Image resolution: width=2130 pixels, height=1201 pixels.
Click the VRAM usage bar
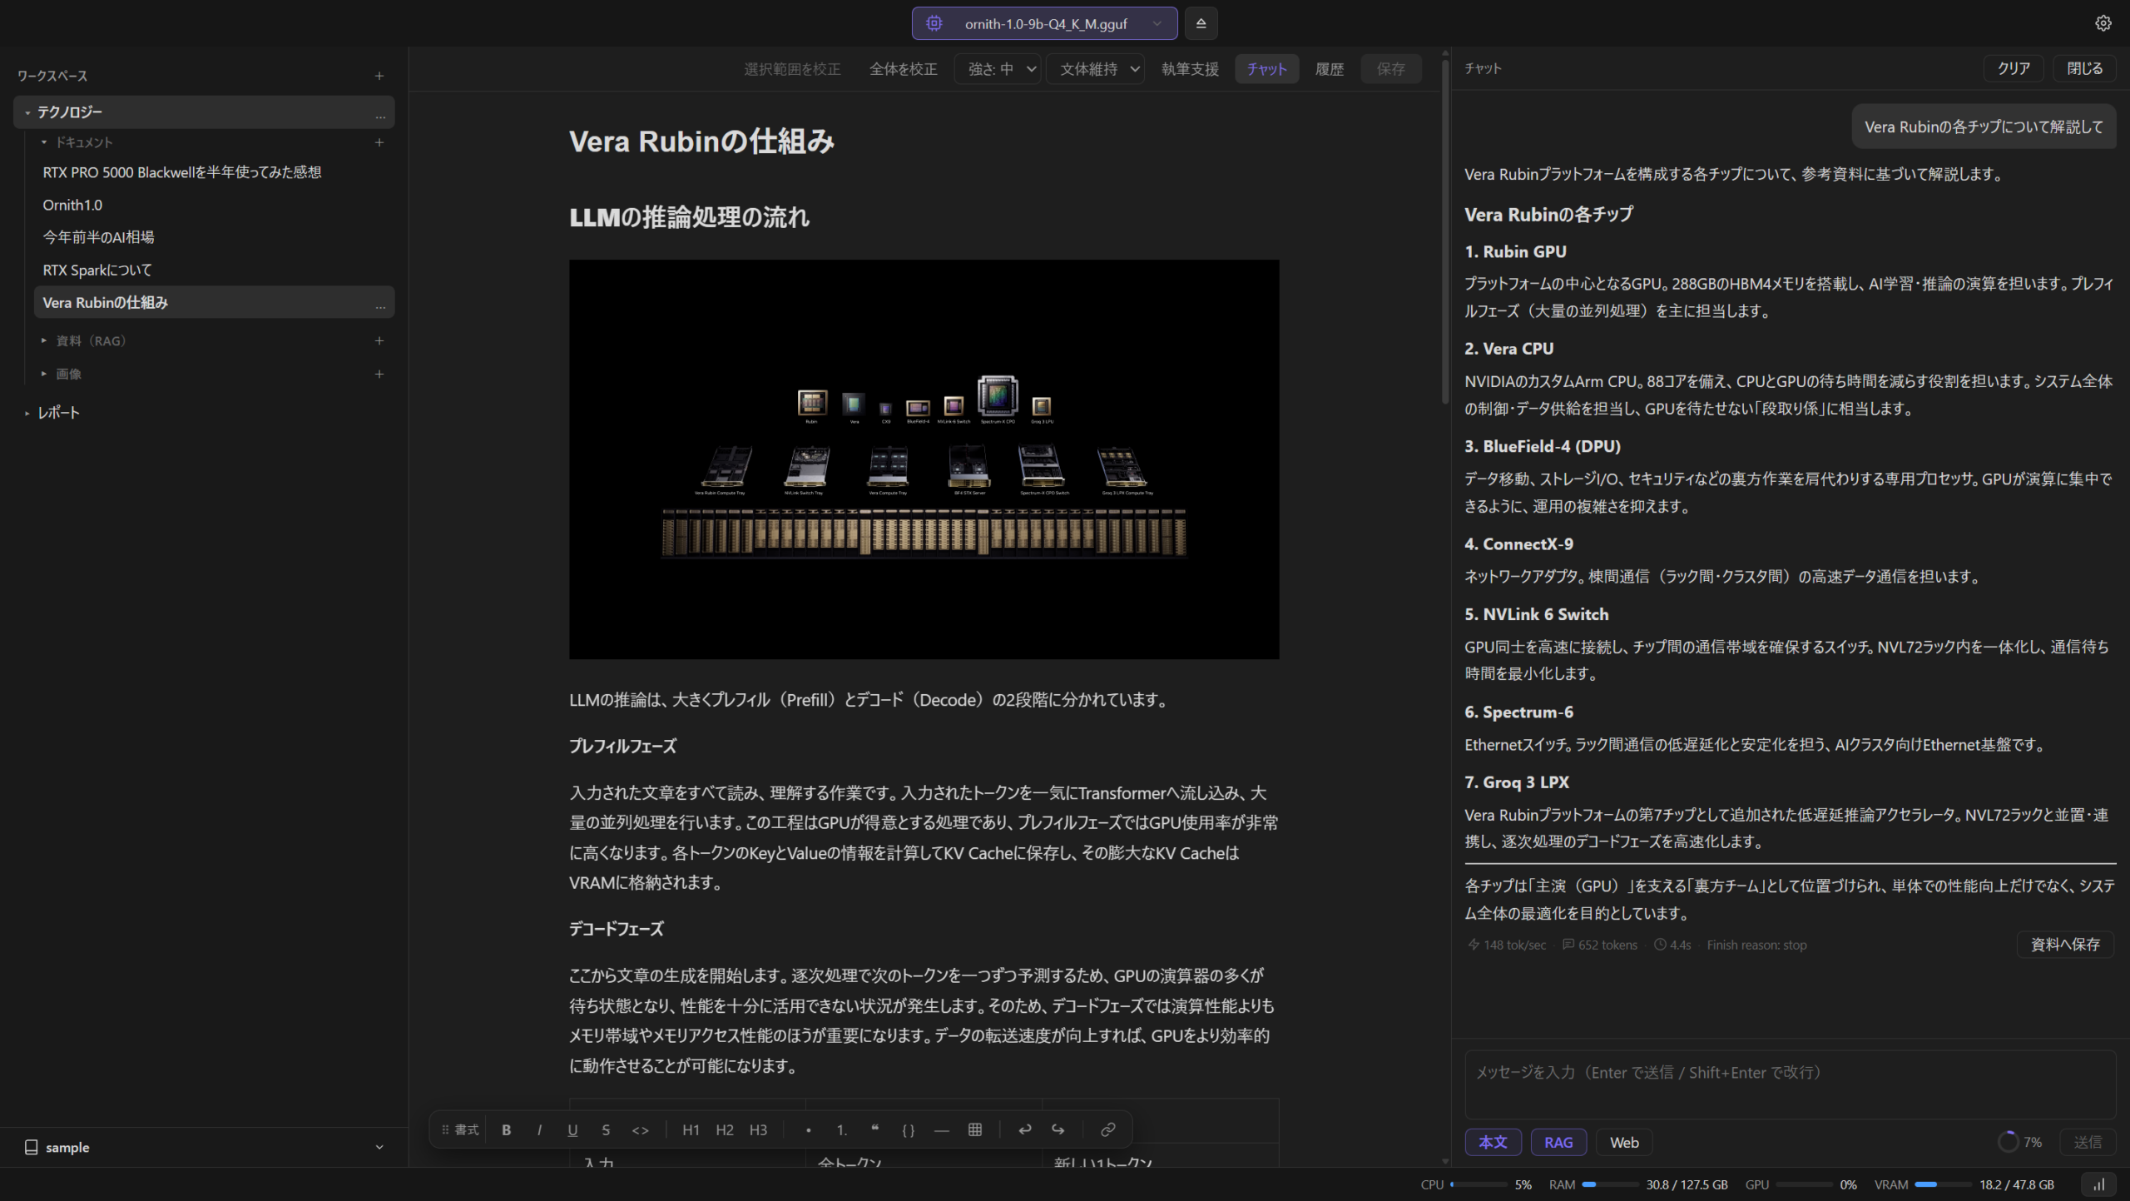pyautogui.click(x=1943, y=1184)
